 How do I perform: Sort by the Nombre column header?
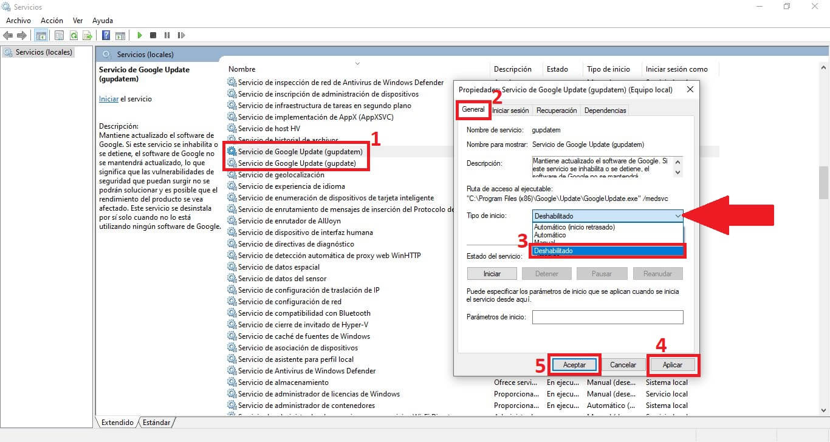click(x=358, y=69)
